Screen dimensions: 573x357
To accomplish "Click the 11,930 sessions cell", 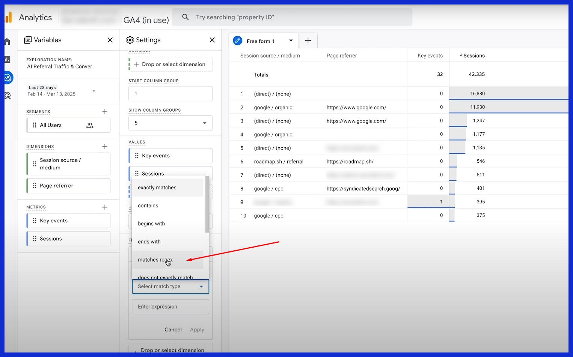I will point(478,107).
